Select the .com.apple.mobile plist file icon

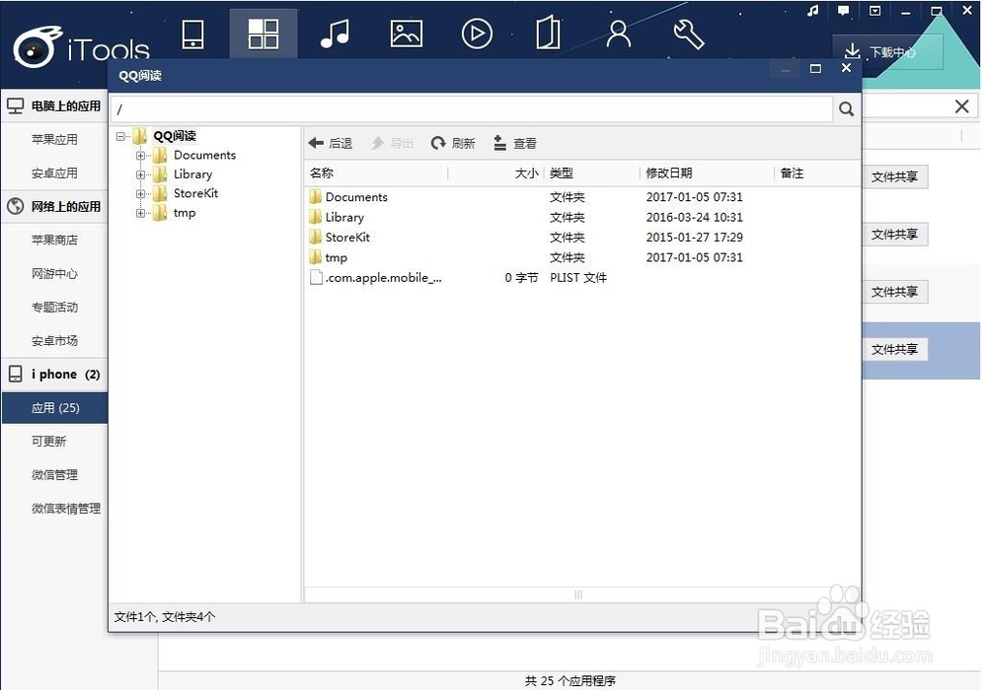(x=316, y=277)
